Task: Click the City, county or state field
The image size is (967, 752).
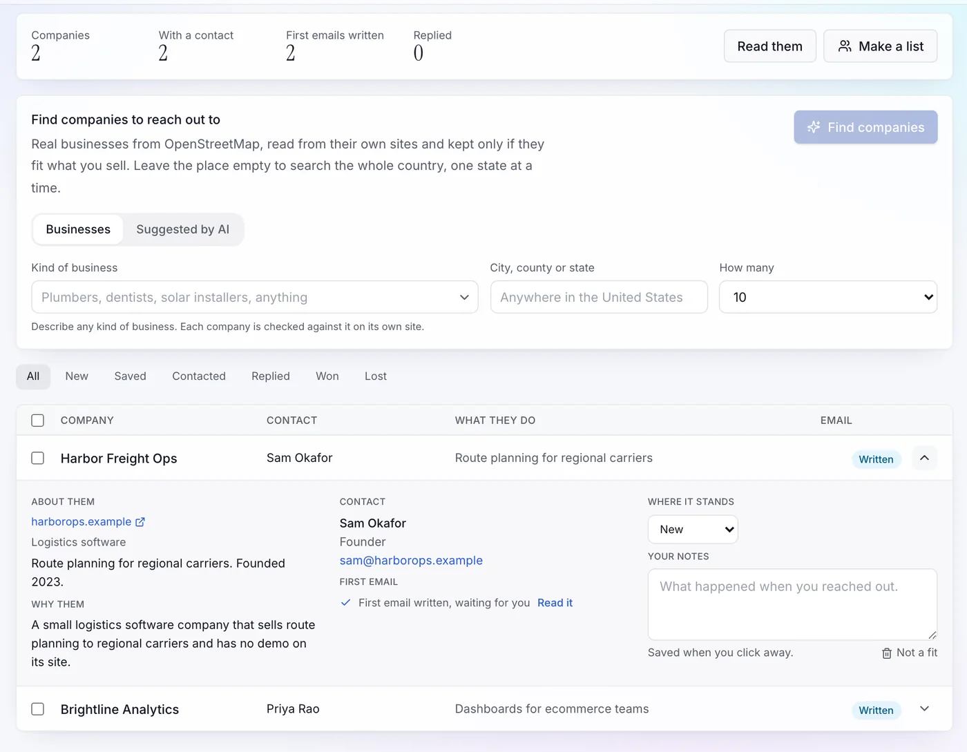Action: (599, 297)
